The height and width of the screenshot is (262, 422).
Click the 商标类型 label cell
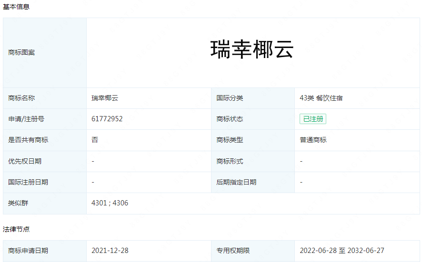[253, 140]
